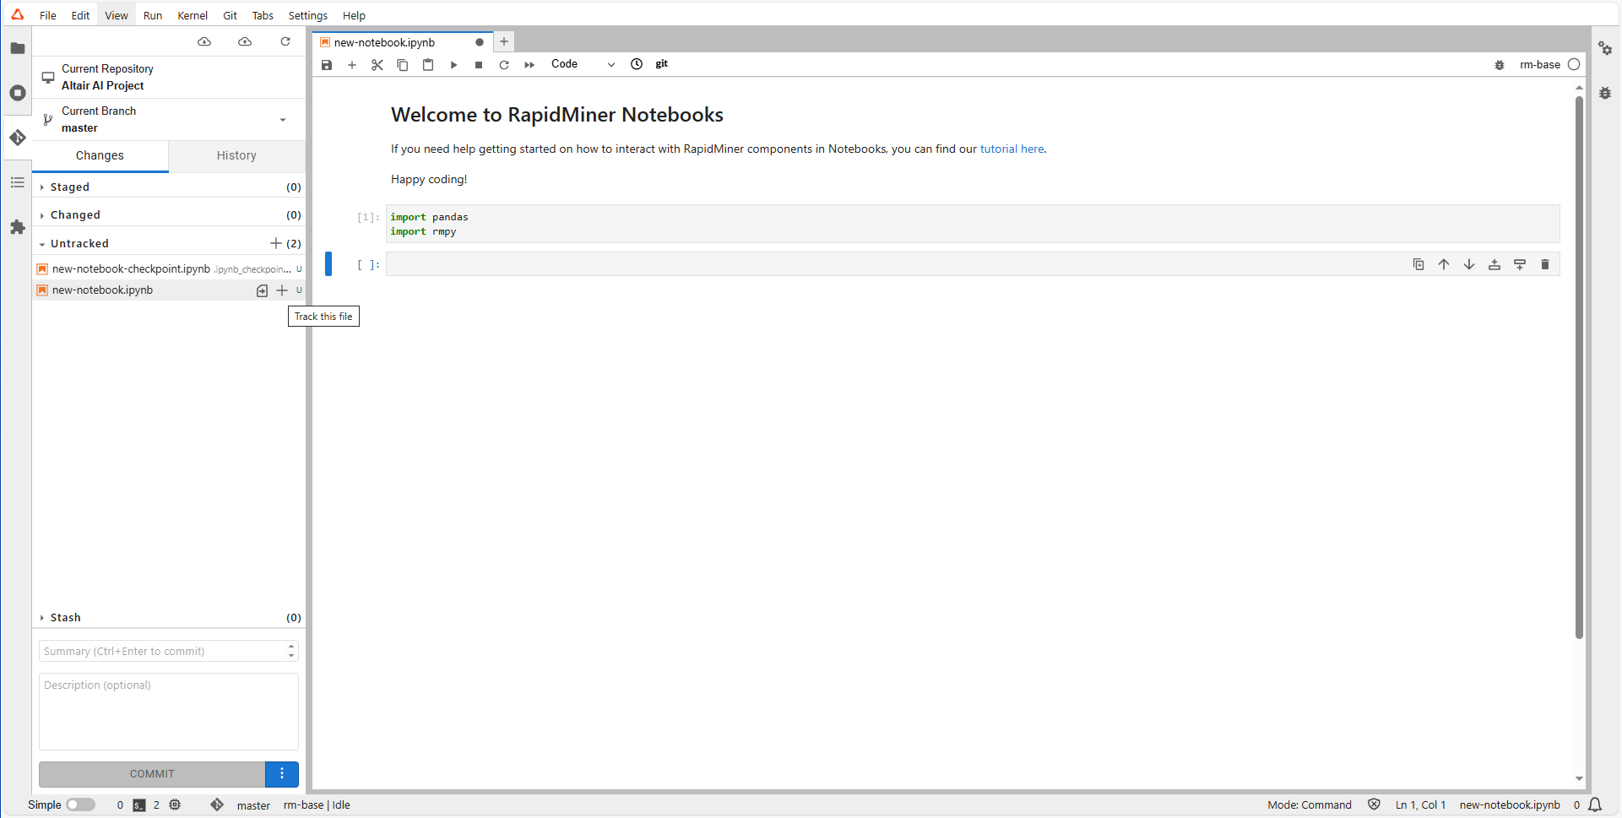Click rm-base kernel name in toolbar
The image size is (1622, 818).
tap(1540, 64)
